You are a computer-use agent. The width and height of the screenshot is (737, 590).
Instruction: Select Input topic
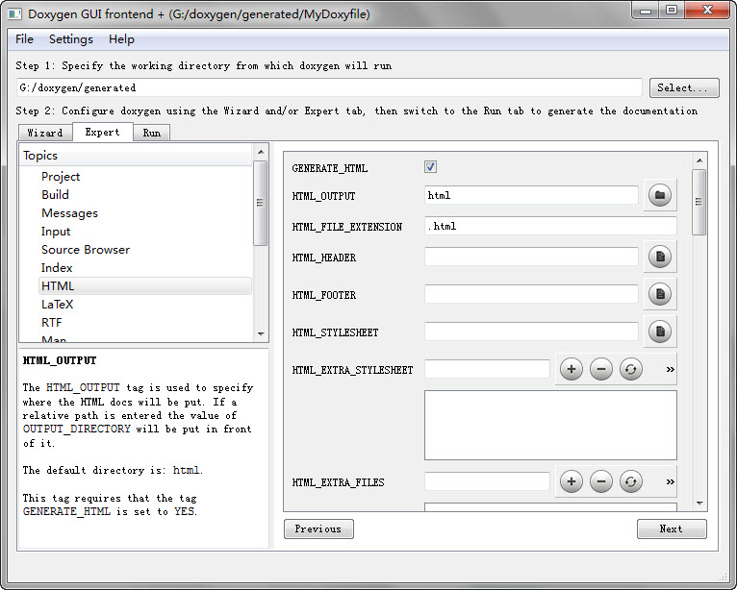click(56, 232)
